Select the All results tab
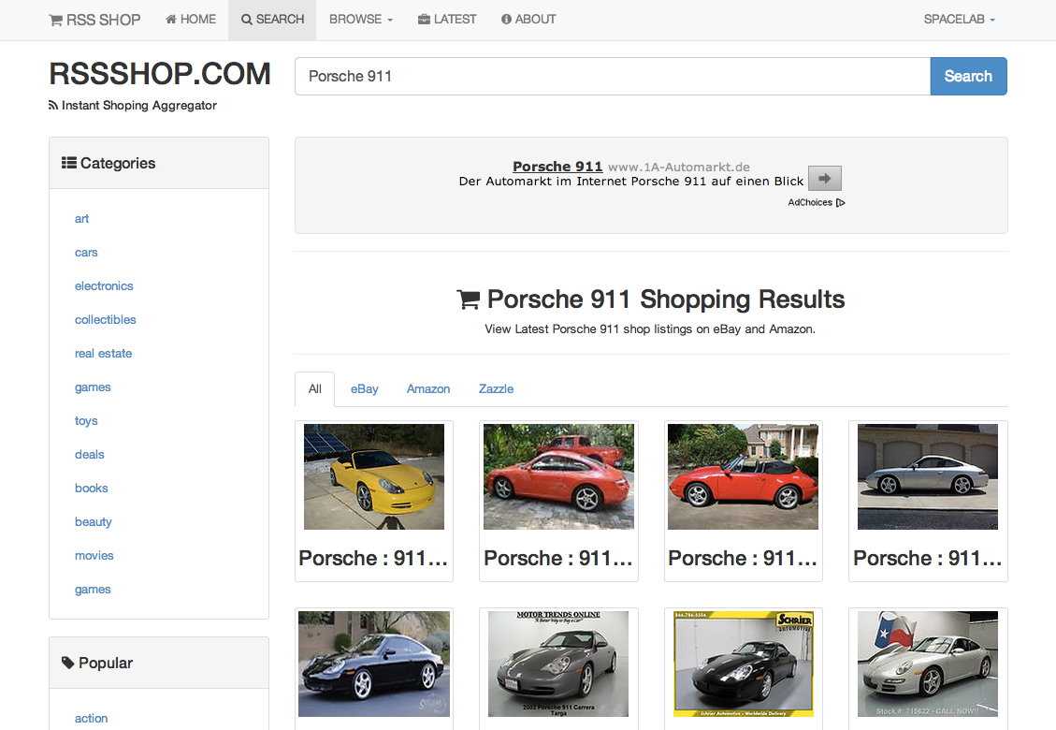This screenshot has height=730, width=1056. tap(314, 389)
